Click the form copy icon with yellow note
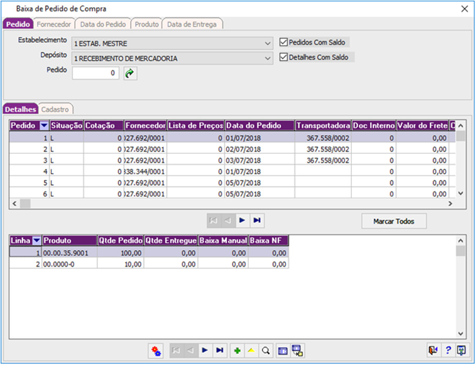This screenshot has height=365, width=476. click(297, 351)
